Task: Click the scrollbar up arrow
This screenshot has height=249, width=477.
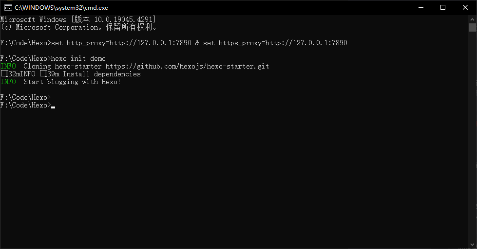Action: pyautogui.click(x=473, y=18)
